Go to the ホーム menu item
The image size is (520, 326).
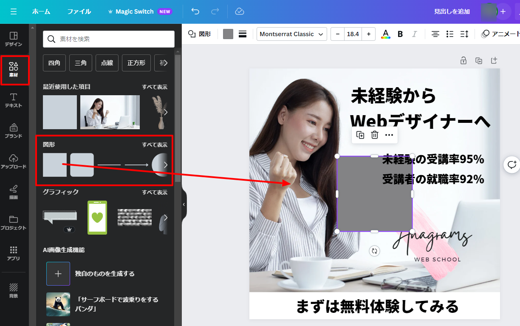point(41,11)
